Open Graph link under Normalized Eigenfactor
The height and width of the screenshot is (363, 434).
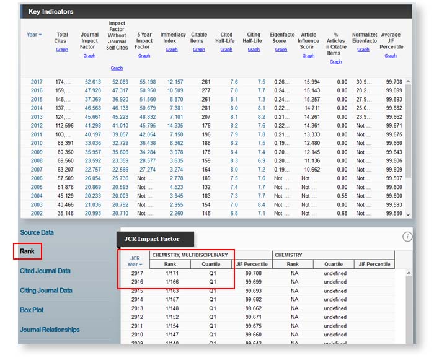[363, 50]
